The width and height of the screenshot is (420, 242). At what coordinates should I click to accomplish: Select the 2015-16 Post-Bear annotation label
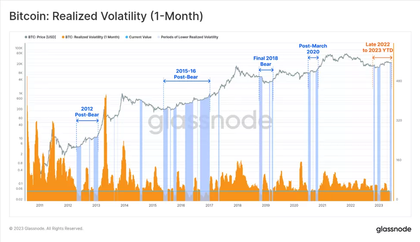click(x=186, y=73)
